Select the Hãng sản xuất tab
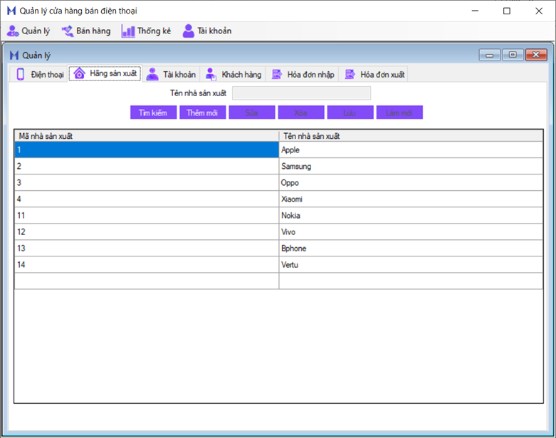This screenshot has height=438, width=556. coord(105,73)
